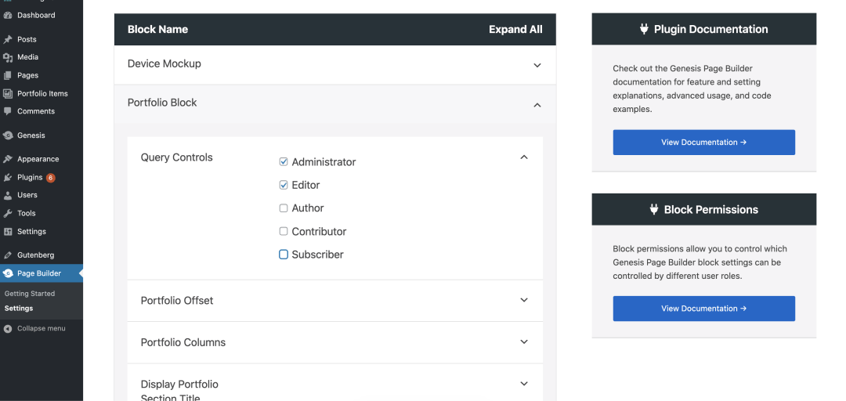Check the Subscriber role checkbox
846x401 pixels.
284,255
